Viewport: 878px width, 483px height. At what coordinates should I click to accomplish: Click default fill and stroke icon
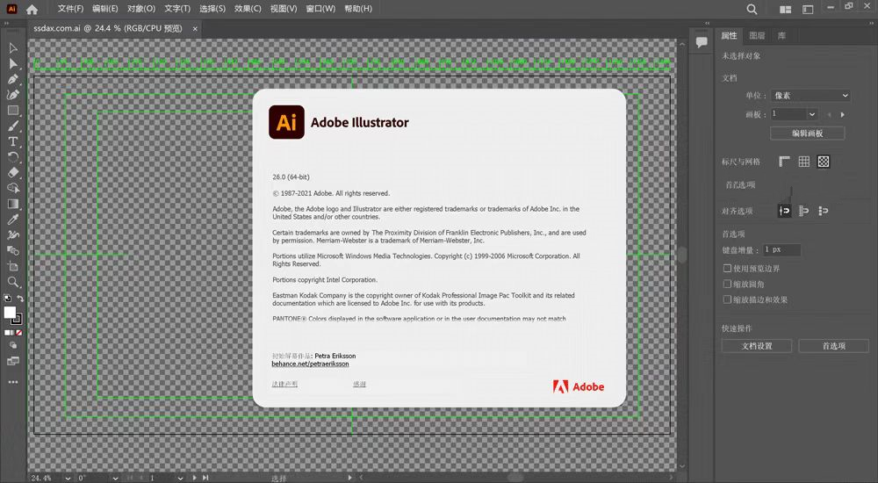pyautogui.click(x=7, y=299)
